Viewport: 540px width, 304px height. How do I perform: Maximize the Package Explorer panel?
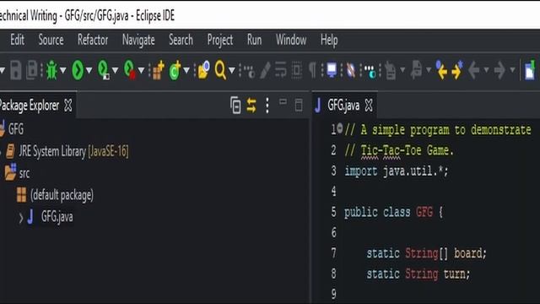click(299, 105)
